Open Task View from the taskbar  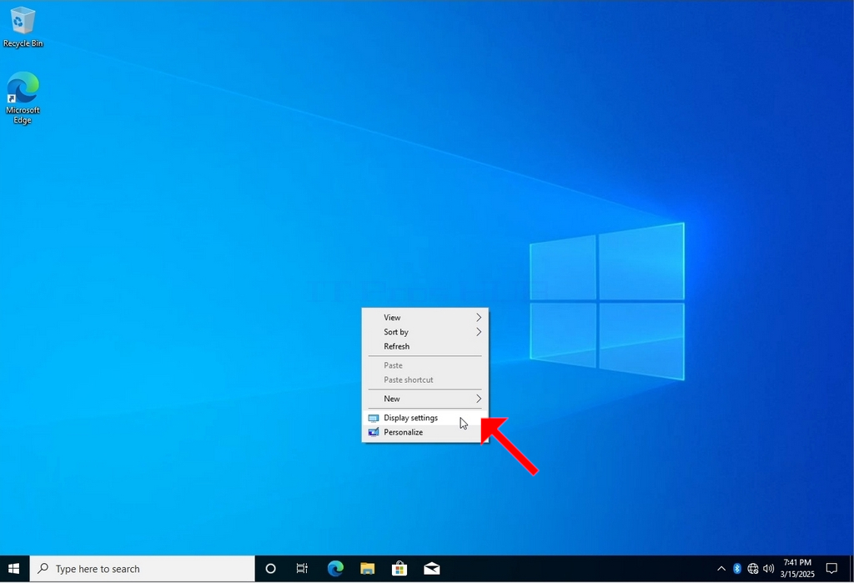(x=302, y=569)
